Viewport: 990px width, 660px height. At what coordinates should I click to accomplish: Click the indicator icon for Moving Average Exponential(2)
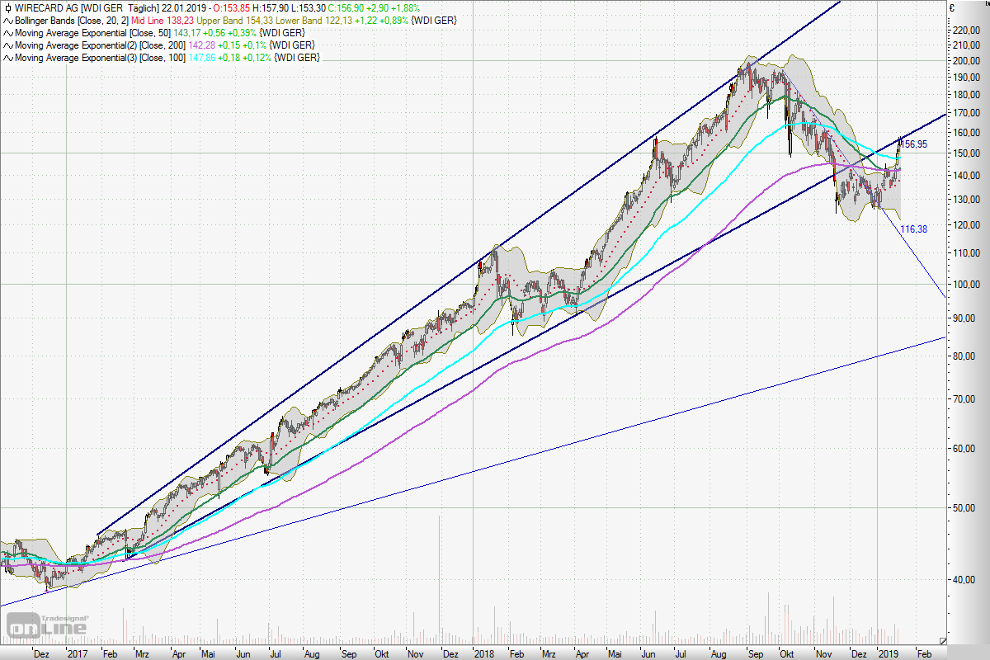click(x=7, y=45)
